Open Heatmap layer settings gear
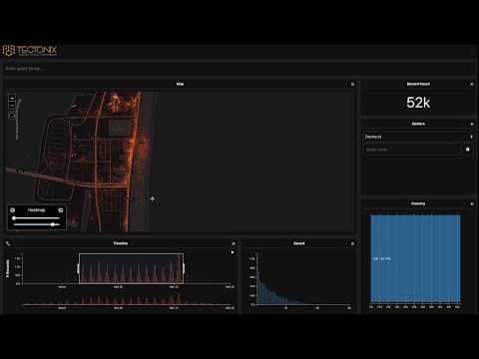Viewport: 479px width, 359px height. pyautogui.click(x=61, y=210)
